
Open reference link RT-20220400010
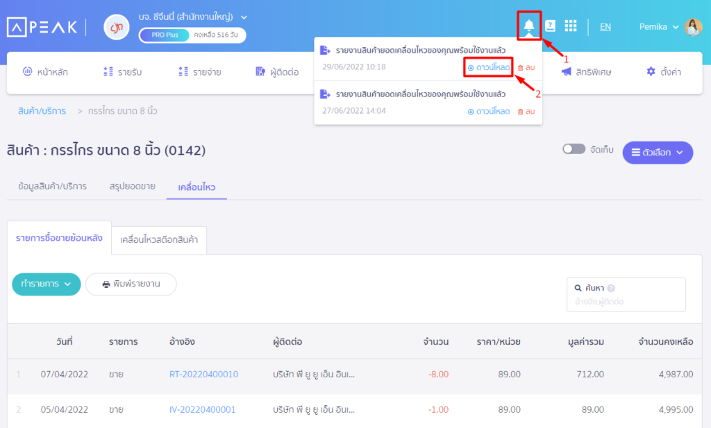[203, 374]
